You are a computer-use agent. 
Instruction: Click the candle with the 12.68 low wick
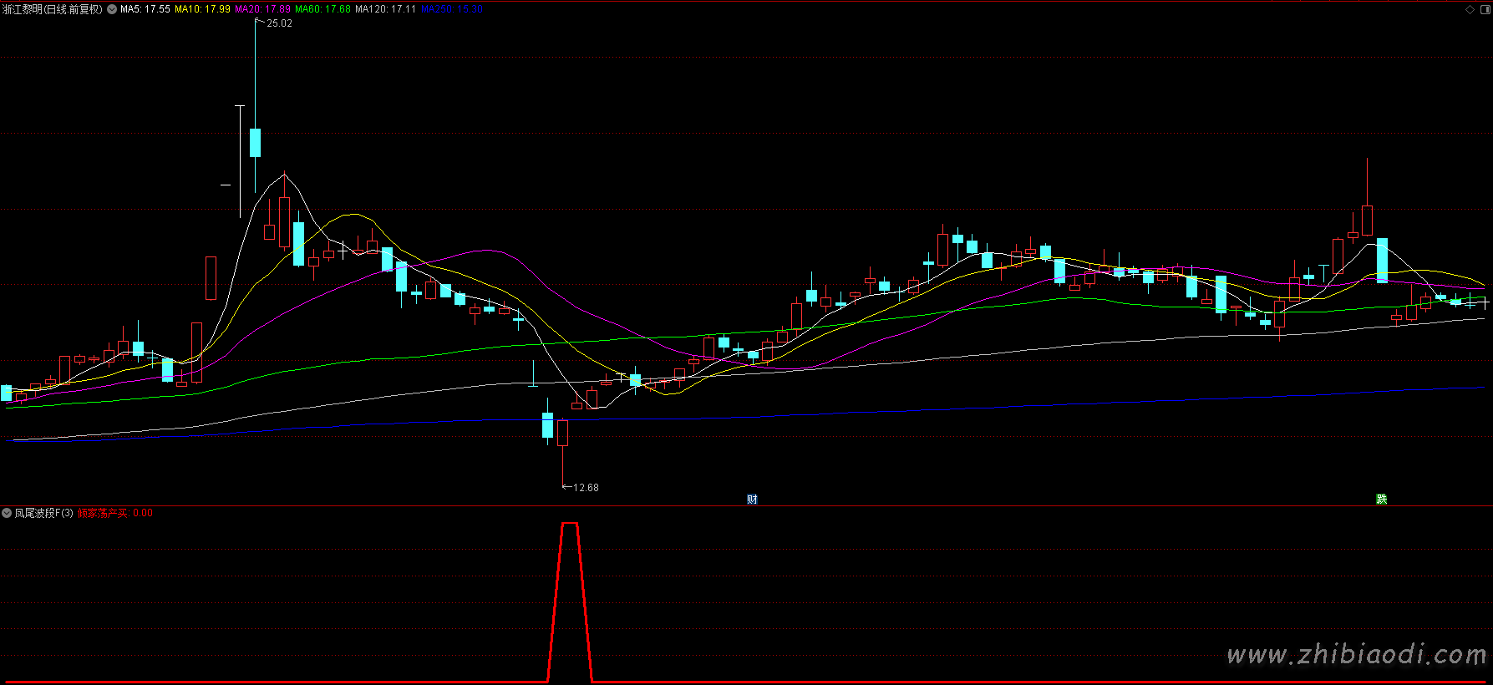click(x=562, y=433)
